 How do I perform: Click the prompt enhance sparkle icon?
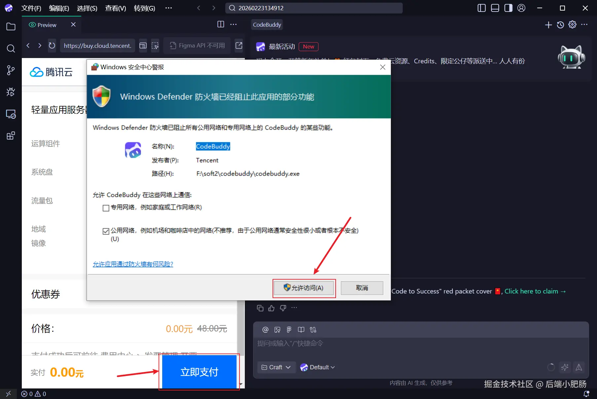coord(565,367)
